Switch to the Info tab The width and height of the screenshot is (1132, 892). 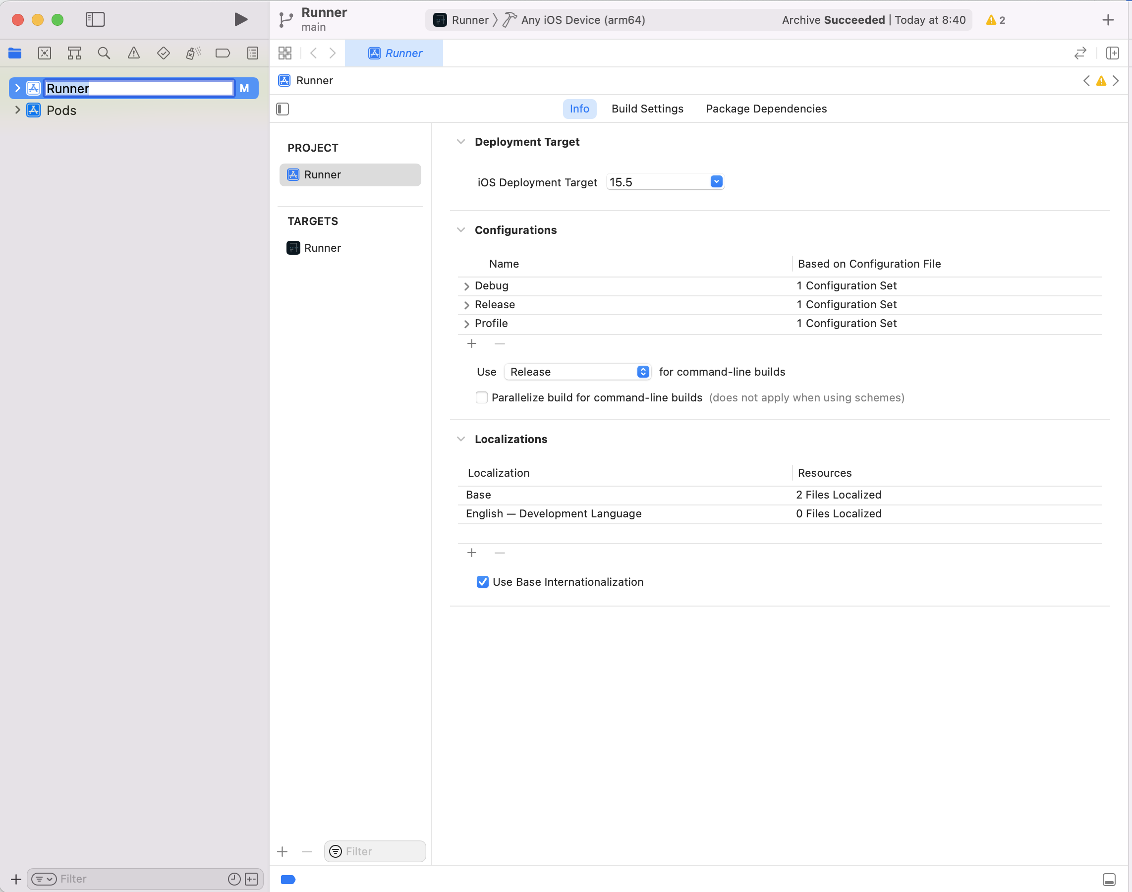pos(579,109)
